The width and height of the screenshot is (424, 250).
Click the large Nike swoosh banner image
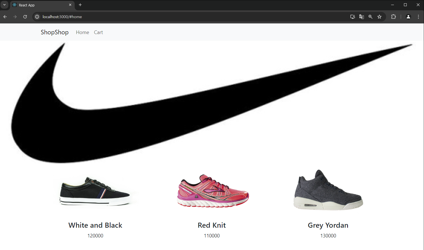(212, 103)
